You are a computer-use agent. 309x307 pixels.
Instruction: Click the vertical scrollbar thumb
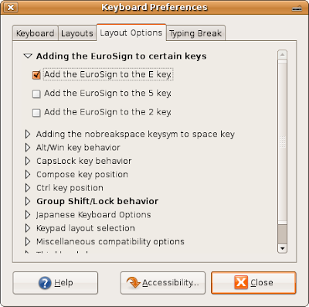click(283, 141)
